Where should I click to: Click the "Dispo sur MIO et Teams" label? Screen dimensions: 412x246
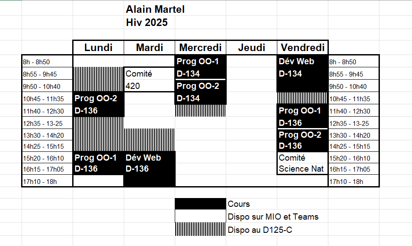pyautogui.click(x=273, y=217)
